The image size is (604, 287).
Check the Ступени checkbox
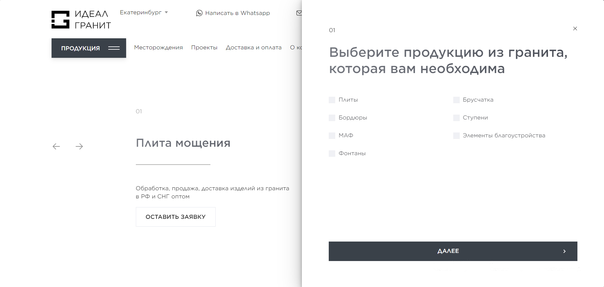point(456,118)
